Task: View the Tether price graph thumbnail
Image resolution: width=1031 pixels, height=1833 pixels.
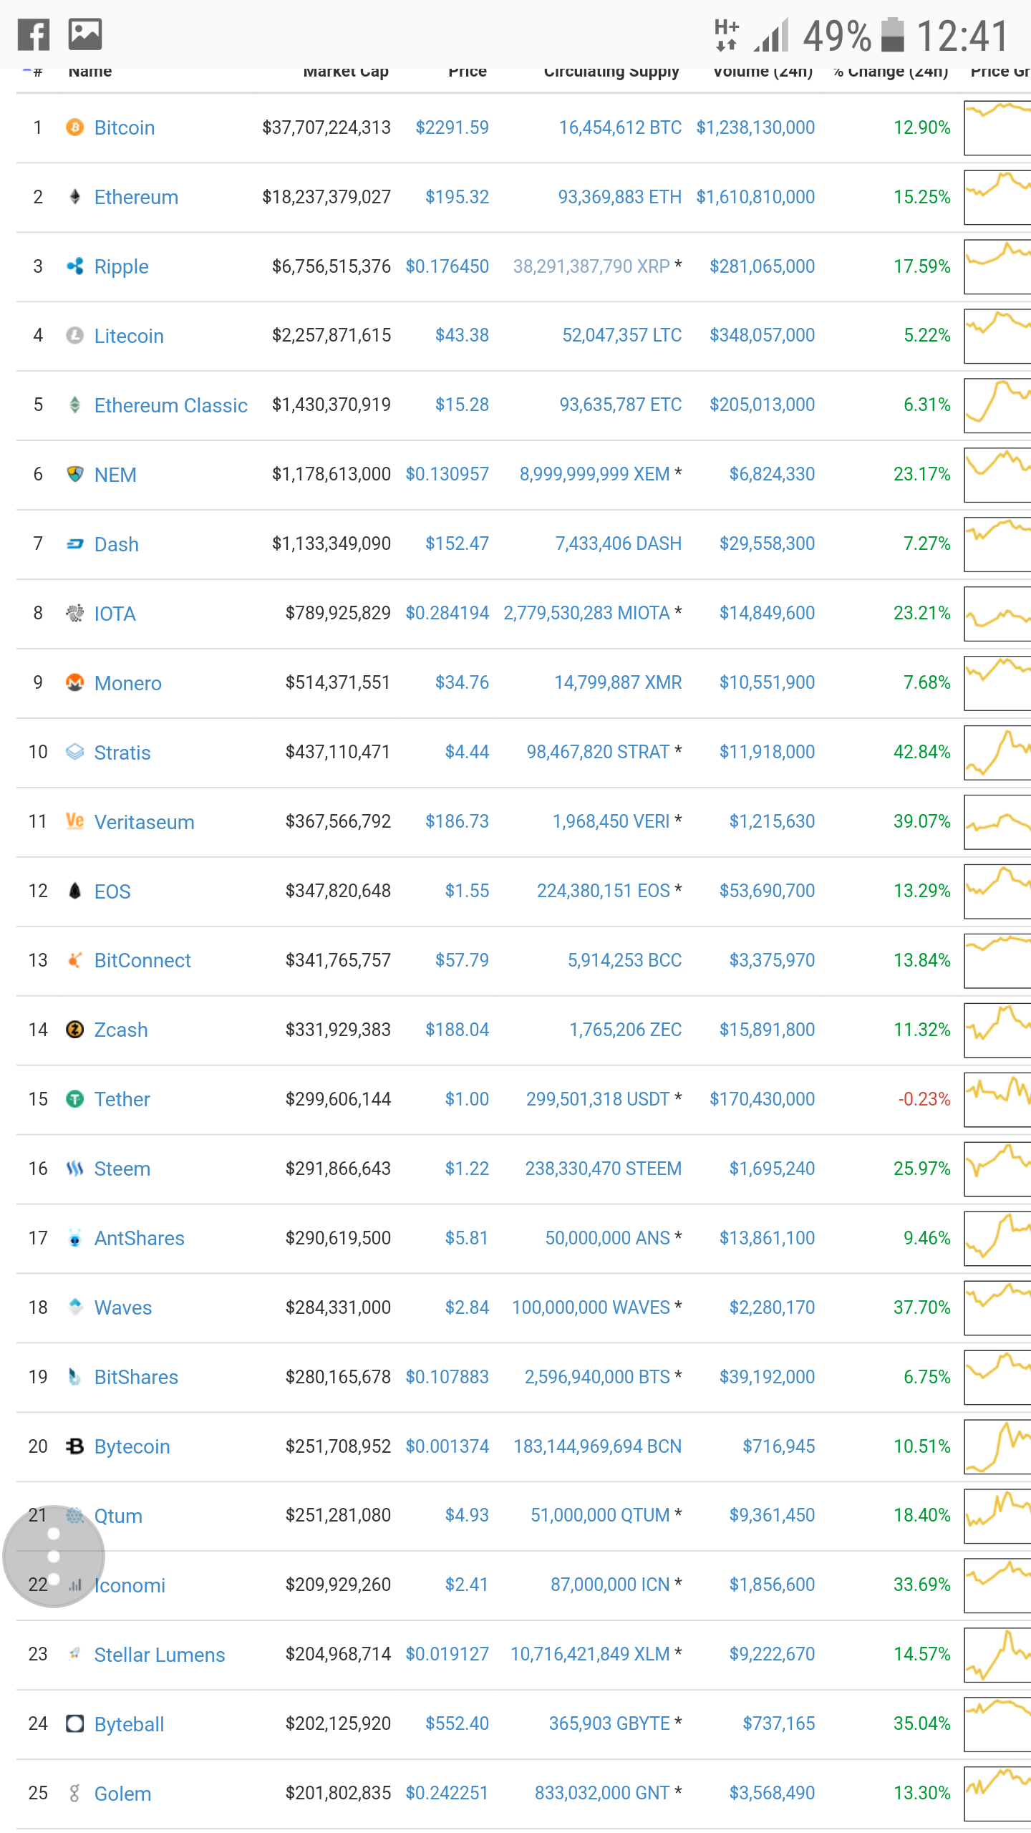Action: (x=997, y=1099)
